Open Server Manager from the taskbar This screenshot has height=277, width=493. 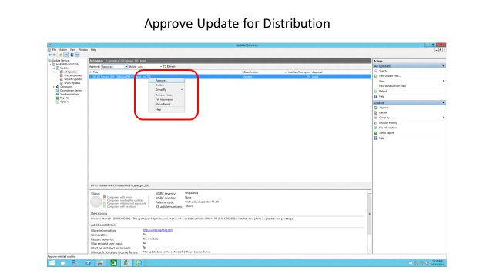point(75,263)
